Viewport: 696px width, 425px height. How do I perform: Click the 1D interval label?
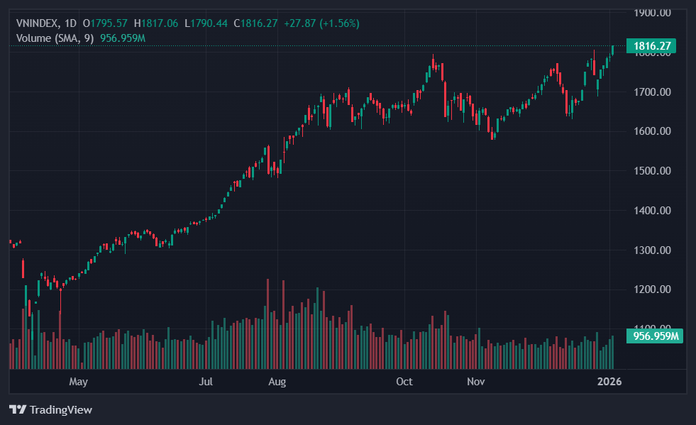coord(70,23)
